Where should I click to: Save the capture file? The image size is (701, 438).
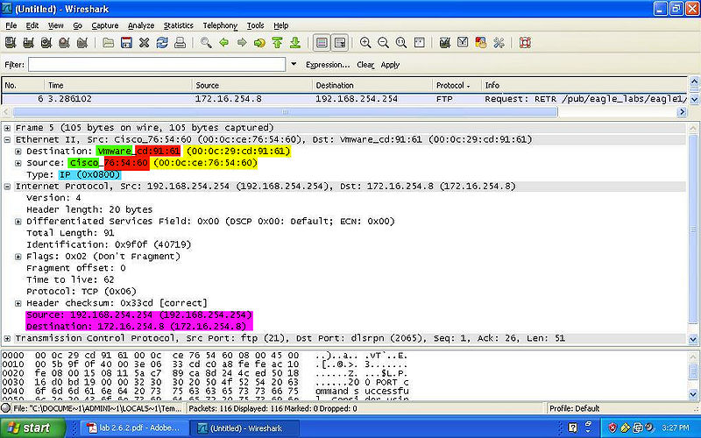(126, 43)
